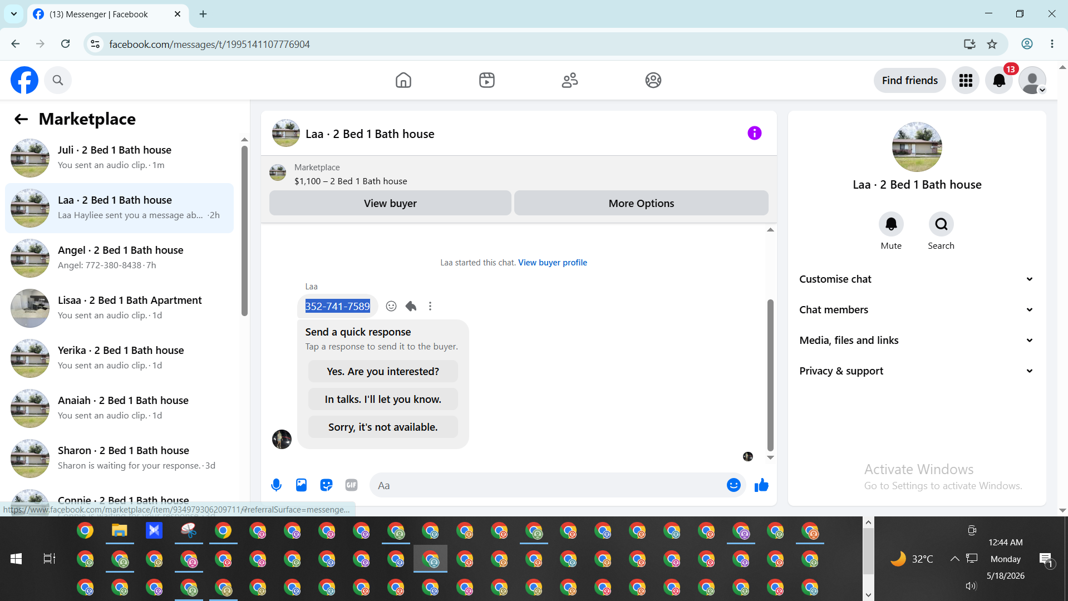
Task: Attach a photo file to the message
Action: point(301,485)
